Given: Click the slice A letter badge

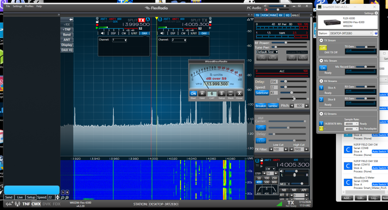Looking at the screenshot, I should pos(148,20).
